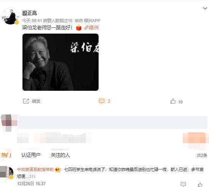Reply via comment icon under 常莉's comment
Screen dimensions: 209x187
(183, 184)
